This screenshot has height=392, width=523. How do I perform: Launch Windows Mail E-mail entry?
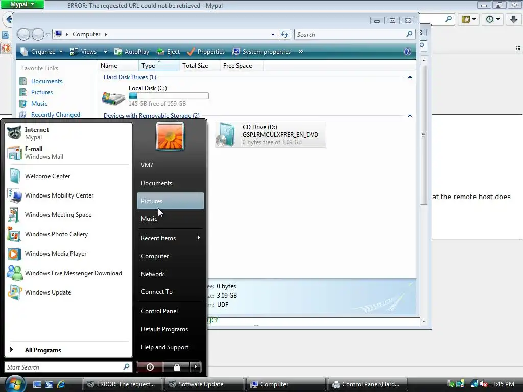68,153
